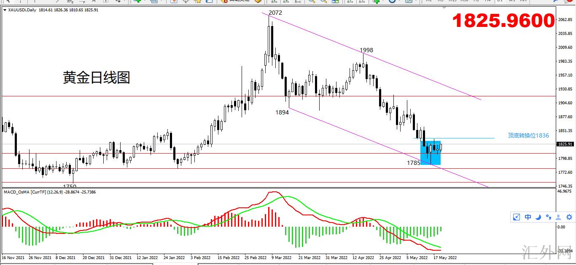Click the 2009.60 value on price axis

coord(564,48)
